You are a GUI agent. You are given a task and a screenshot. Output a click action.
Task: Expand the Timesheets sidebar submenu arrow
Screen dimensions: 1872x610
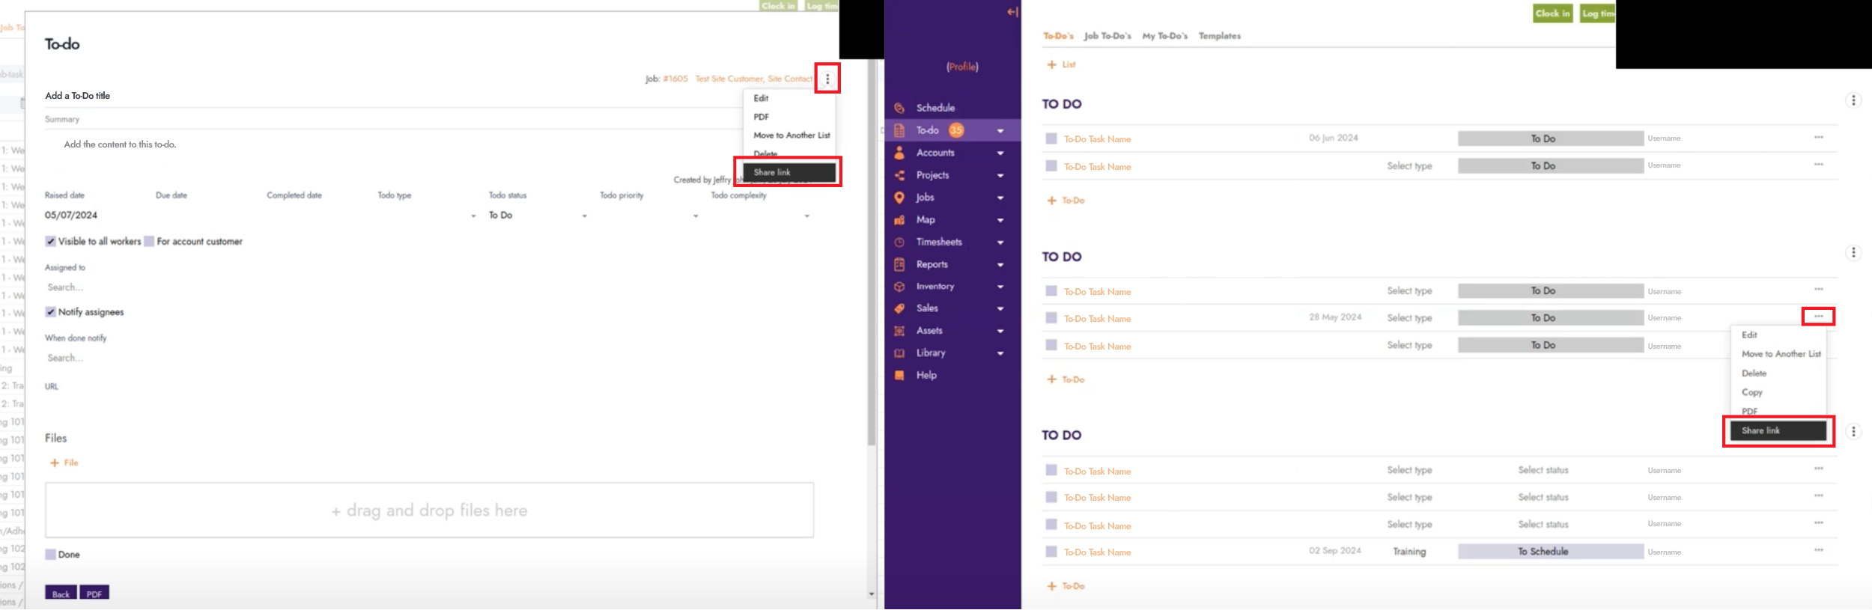tap(1000, 243)
